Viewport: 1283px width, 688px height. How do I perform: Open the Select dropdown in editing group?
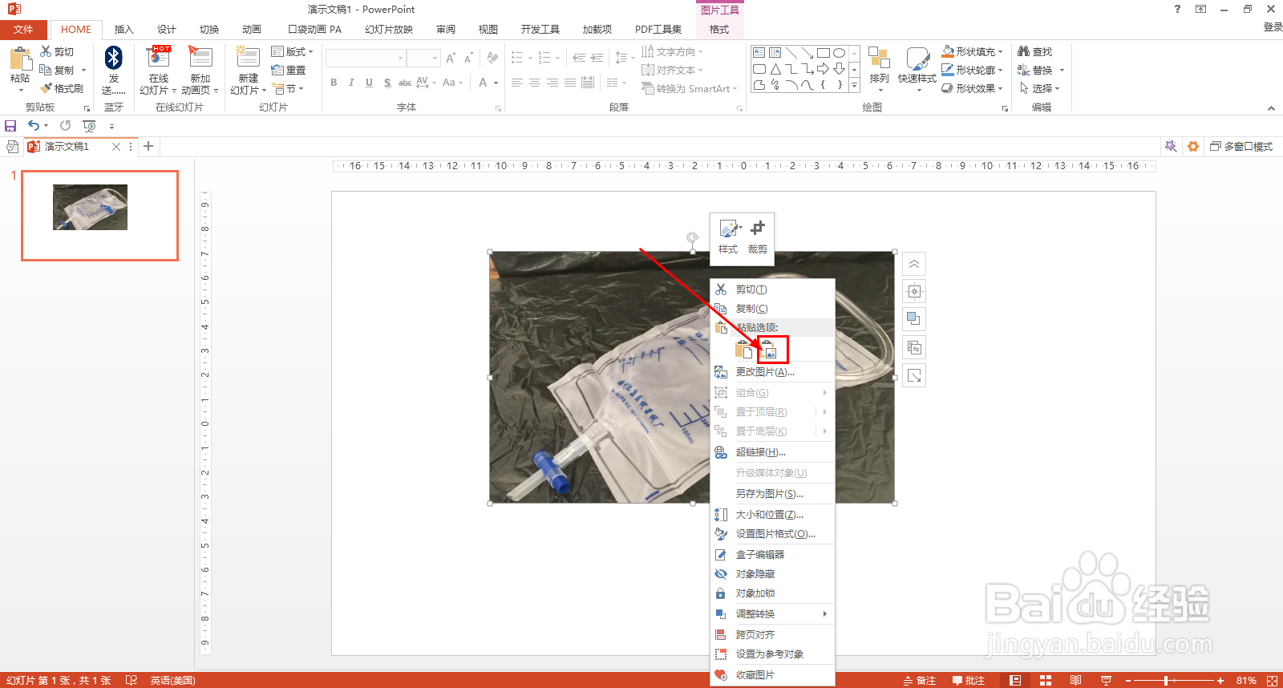(1040, 88)
